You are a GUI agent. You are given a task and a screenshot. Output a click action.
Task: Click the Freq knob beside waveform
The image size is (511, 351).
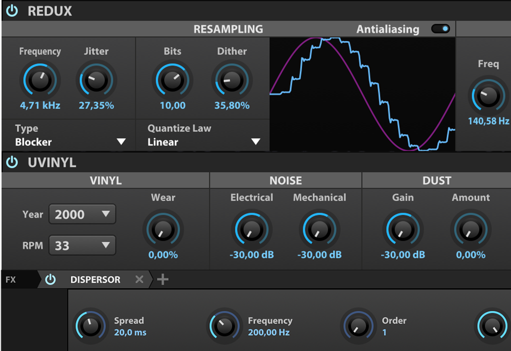click(488, 96)
